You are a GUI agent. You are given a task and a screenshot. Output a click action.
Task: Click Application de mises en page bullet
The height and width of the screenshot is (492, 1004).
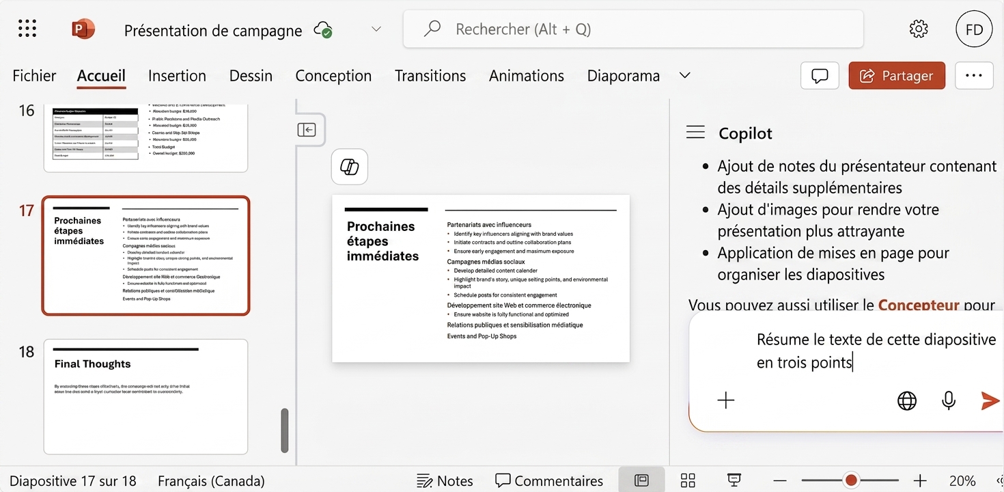point(833,263)
